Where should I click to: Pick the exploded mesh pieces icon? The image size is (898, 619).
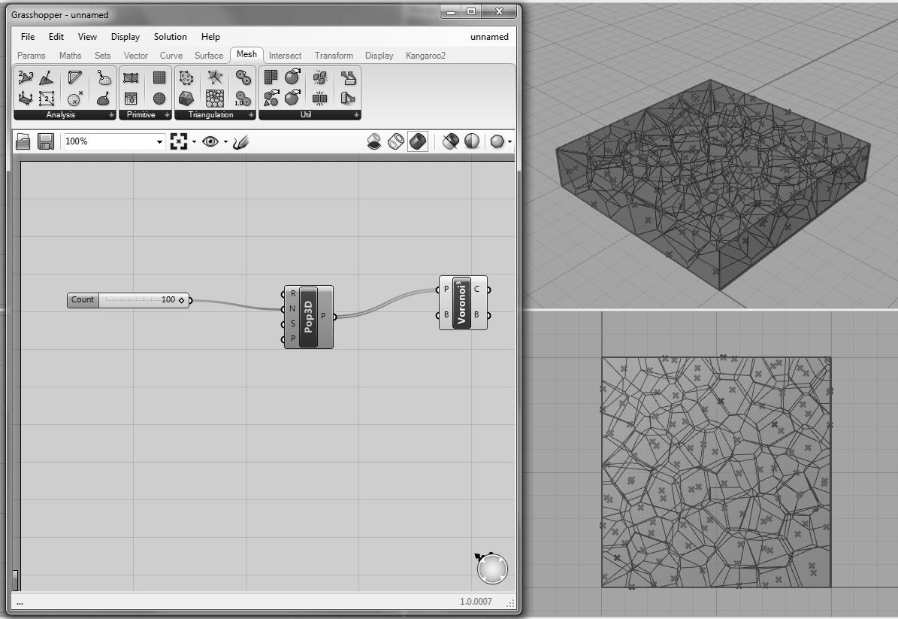[x=320, y=77]
